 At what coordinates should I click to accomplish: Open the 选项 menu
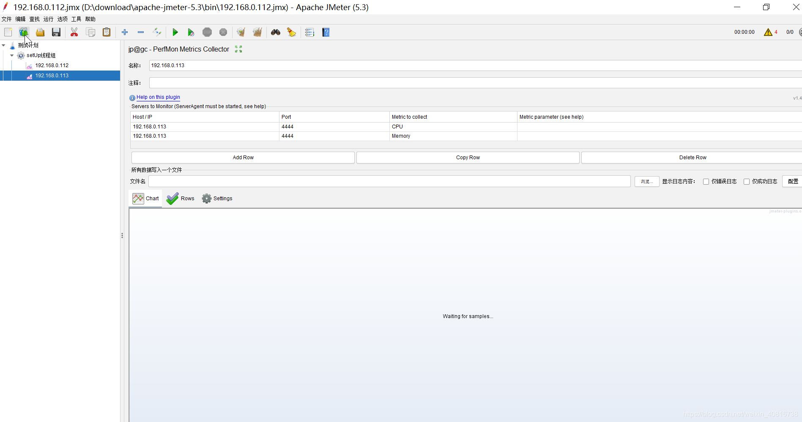coord(62,19)
